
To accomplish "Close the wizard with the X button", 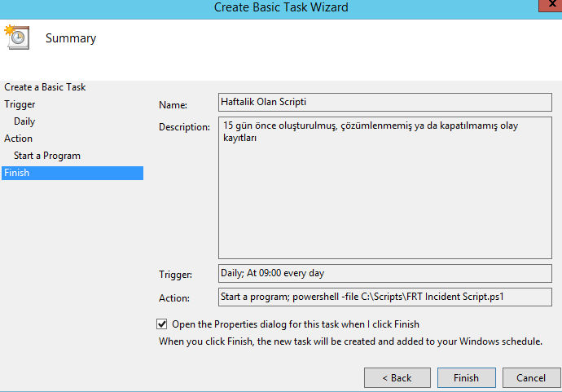I will (x=551, y=5).
